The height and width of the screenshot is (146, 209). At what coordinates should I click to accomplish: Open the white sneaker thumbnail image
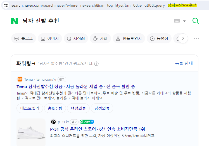click(x=31, y=132)
